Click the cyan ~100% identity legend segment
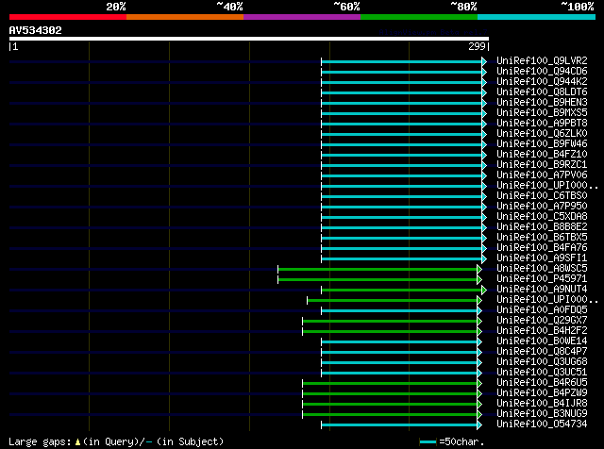Image resolution: width=604 pixels, height=449 pixels. pos(537,17)
